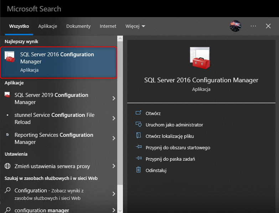Screen dimensions: 279x213
Task: Select SQL Server 2019 Configuration Manager result
Action: tap(58, 99)
